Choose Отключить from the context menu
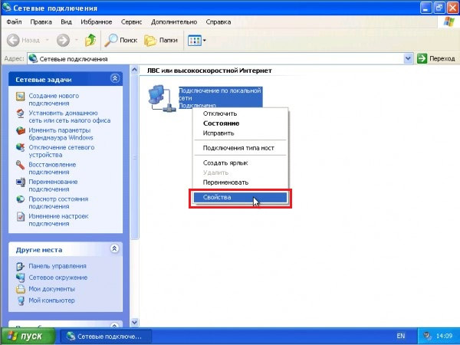This screenshot has height=345, width=460. click(x=219, y=113)
